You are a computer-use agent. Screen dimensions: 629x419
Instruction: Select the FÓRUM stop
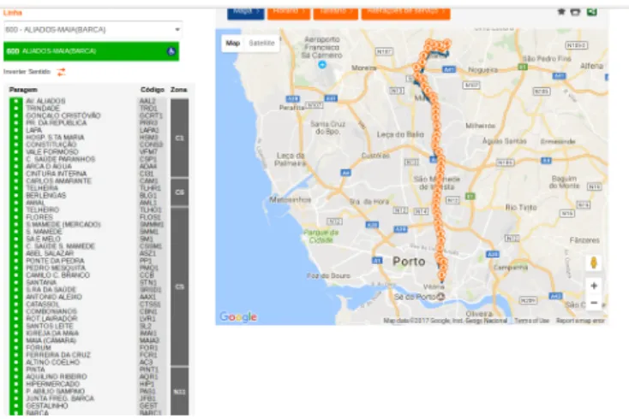click(x=39, y=348)
